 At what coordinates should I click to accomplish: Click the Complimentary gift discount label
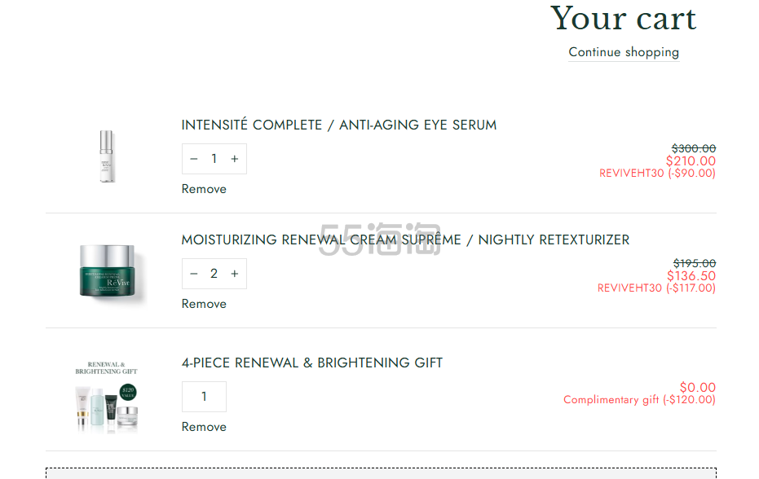(639, 400)
